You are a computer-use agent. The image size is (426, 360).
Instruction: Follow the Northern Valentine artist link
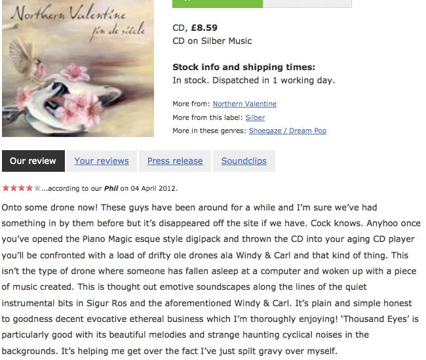pyautogui.click(x=244, y=104)
